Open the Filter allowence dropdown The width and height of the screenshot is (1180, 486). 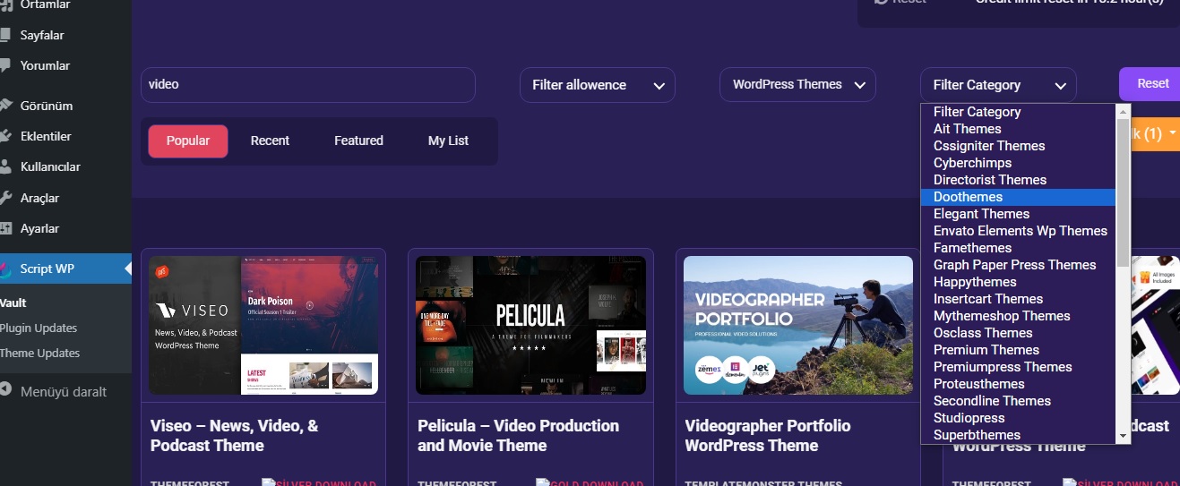598,85
